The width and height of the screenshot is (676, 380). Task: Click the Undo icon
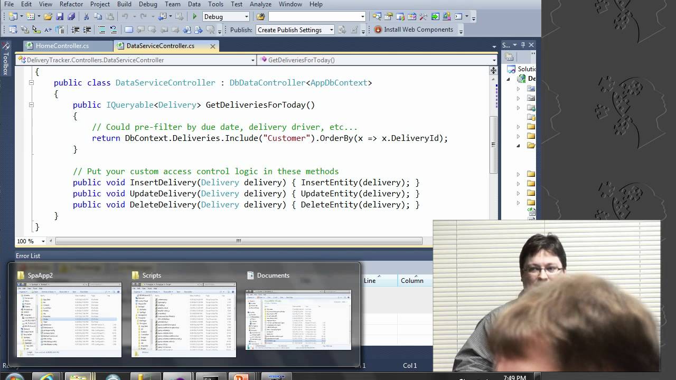click(126, 16)
